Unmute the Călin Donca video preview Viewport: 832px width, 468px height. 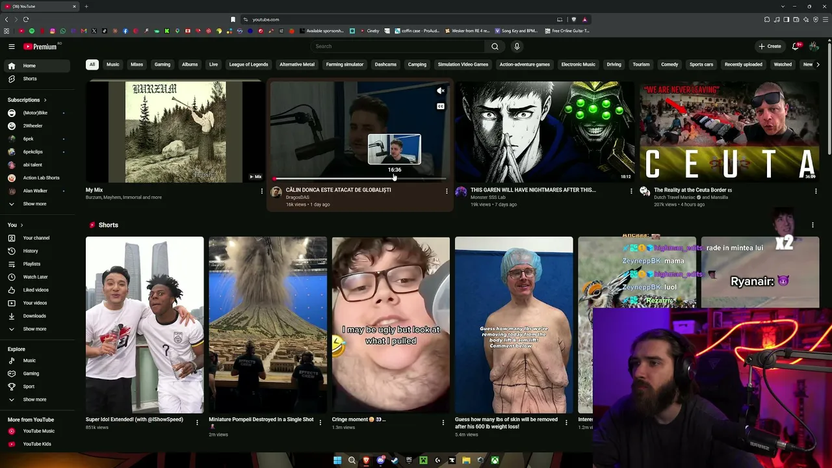(441, 91)
